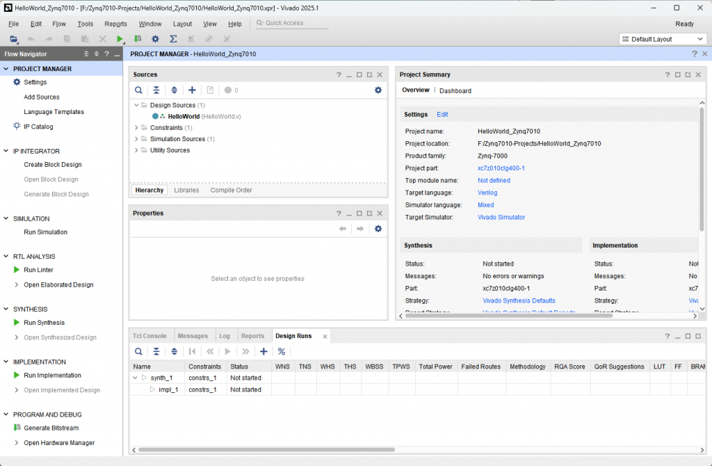Click Run Linter
This screenshot has height=466, width=712.
pyautogui.click(x=38, y=270)
